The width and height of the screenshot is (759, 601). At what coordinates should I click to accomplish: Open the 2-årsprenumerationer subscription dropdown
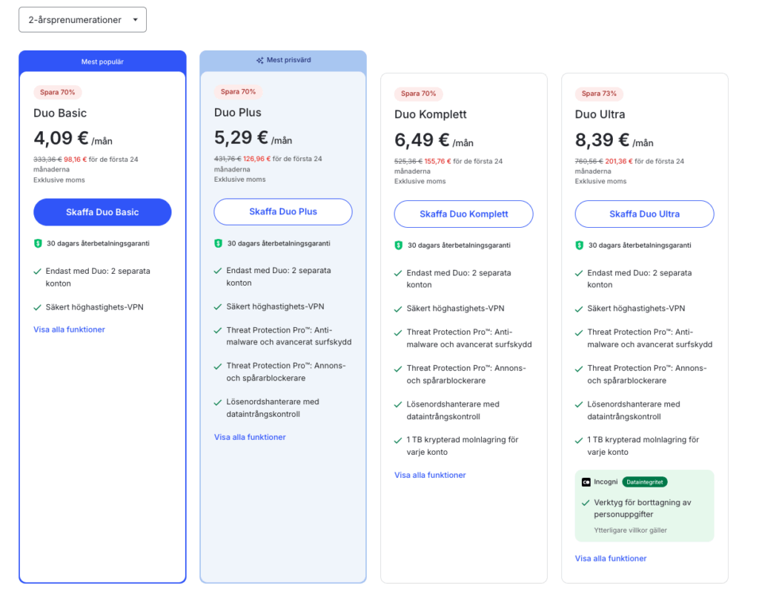coord(82,20)
